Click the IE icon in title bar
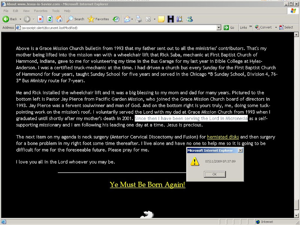The width and height of the screenshot is (300, 225). pyautogui.click(x=4, y=4)
